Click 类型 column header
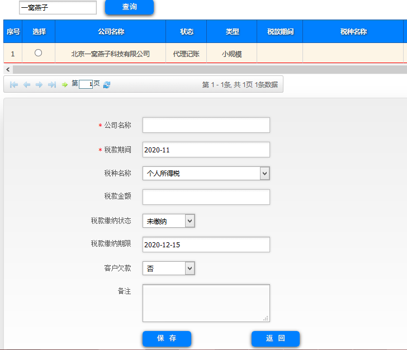 [x=232, y=32]
